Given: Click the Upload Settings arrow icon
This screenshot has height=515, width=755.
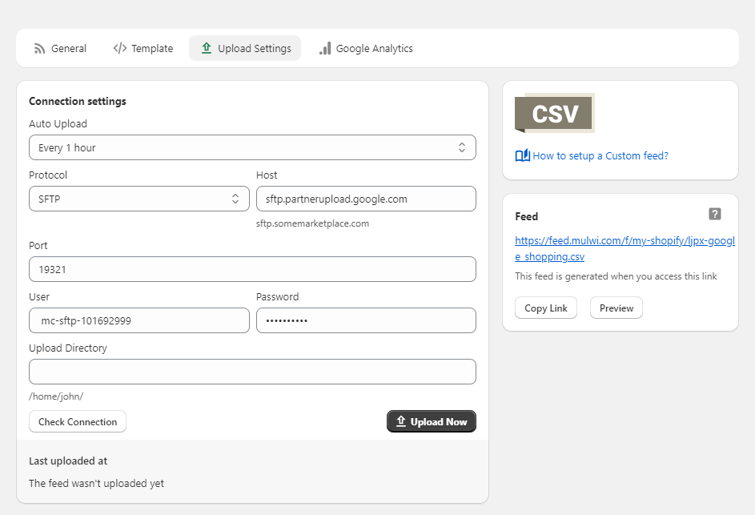Looking at the screenshot, I should tap(207, 48).
